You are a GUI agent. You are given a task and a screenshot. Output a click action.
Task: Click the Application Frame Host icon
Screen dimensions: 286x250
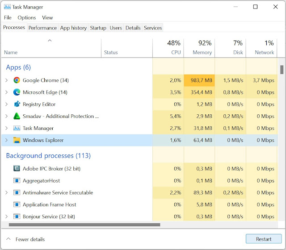tap(17, 204)
